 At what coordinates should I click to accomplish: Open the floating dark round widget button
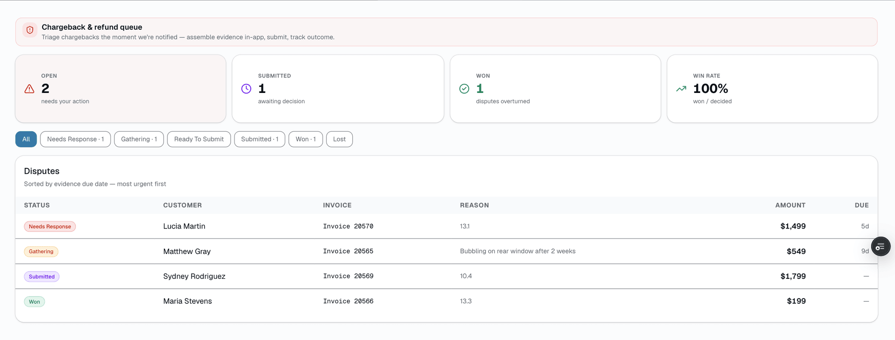pyautogui.click(x=880, y=247)
